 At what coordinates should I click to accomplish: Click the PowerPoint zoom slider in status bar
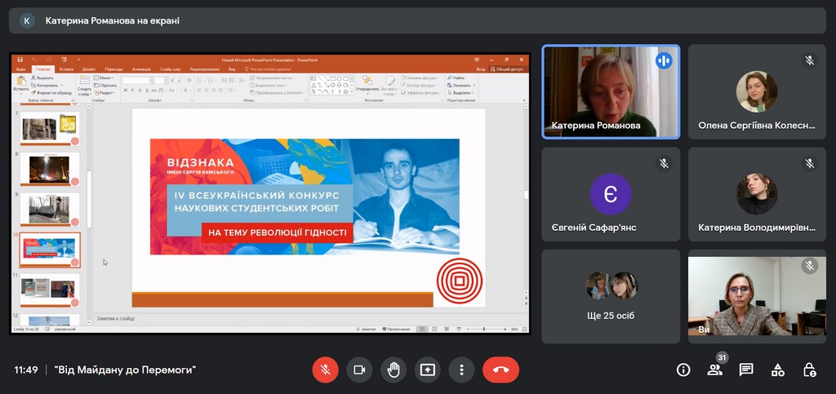pyautogui.click(x=484, y=329)
